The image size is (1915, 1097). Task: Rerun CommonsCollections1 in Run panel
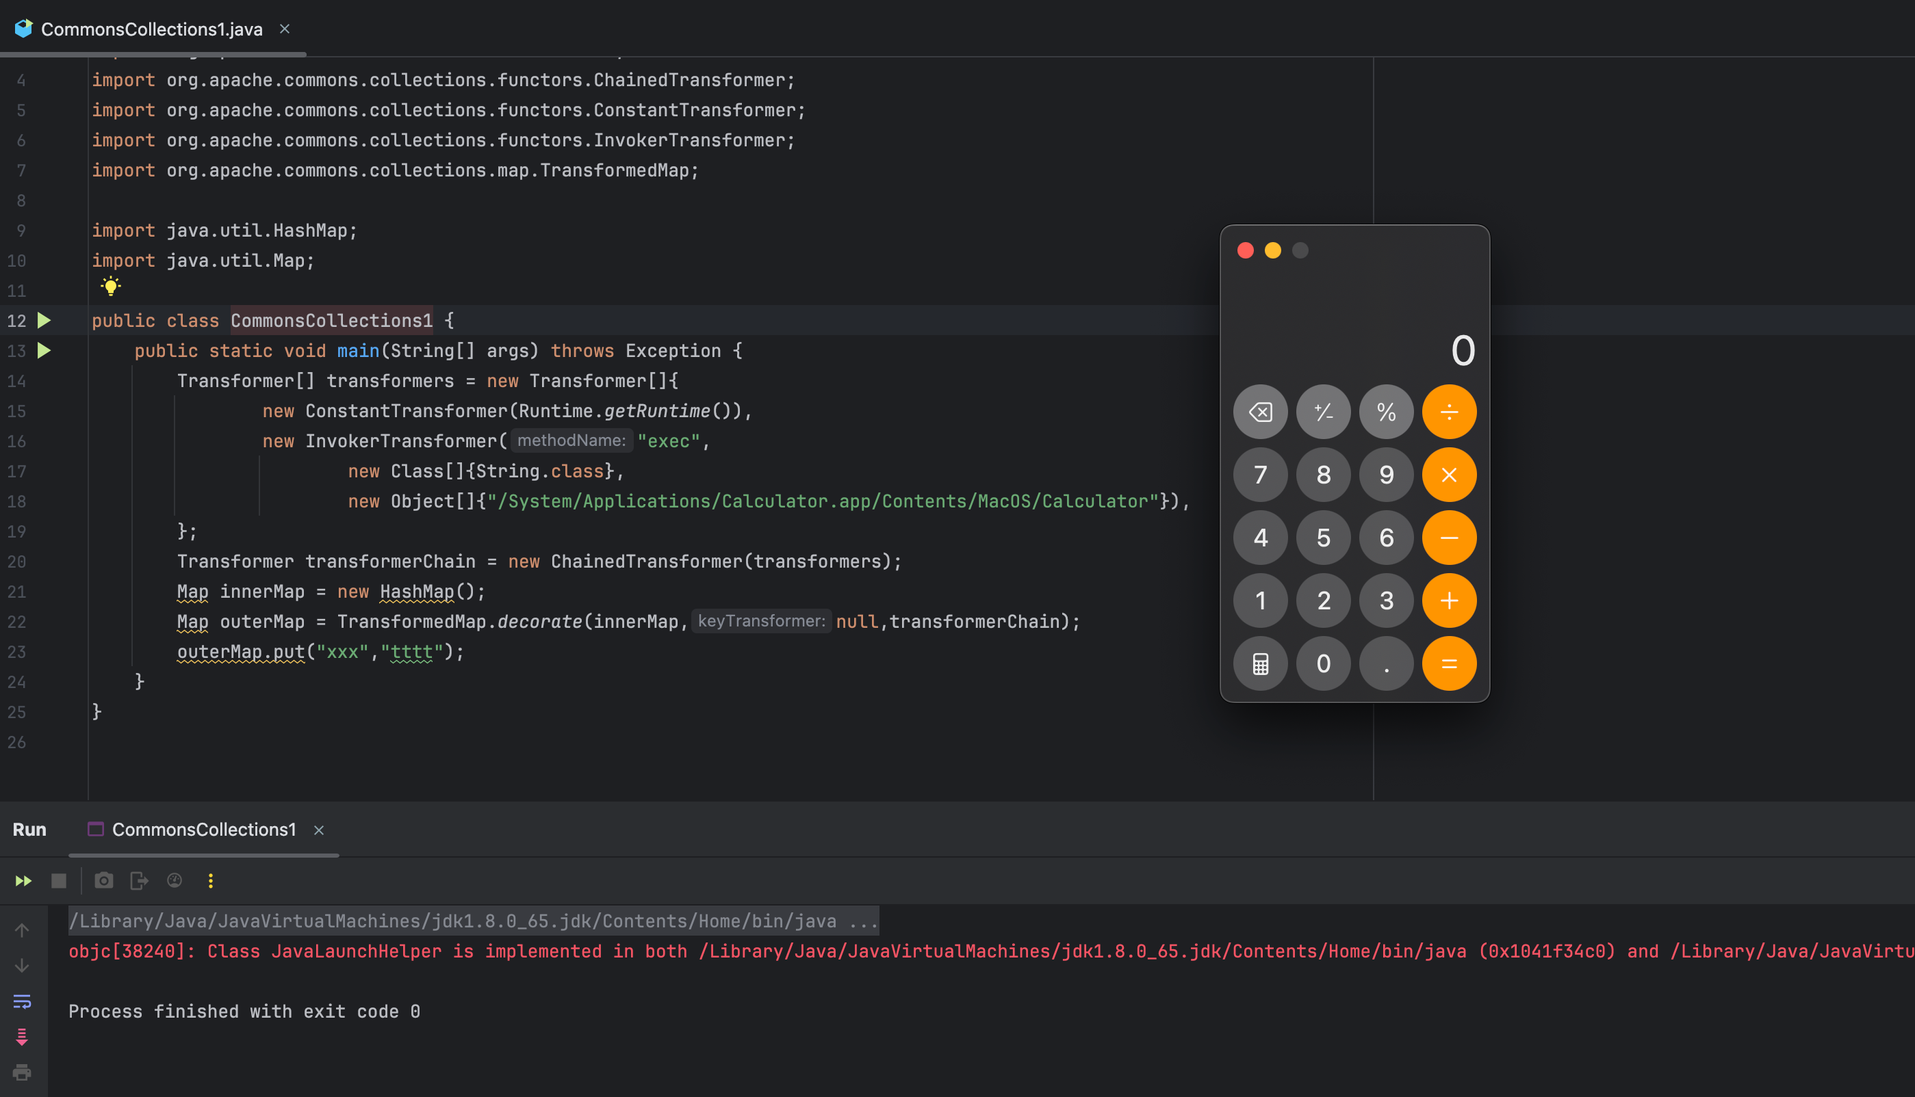[23, 881]
